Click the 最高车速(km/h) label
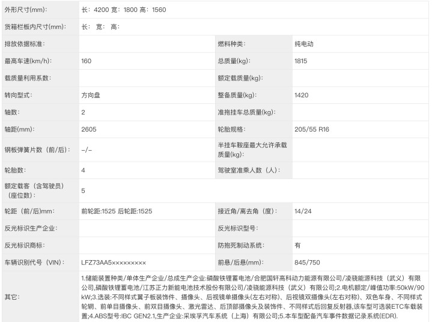432x322 pixels. click(28, 61)
